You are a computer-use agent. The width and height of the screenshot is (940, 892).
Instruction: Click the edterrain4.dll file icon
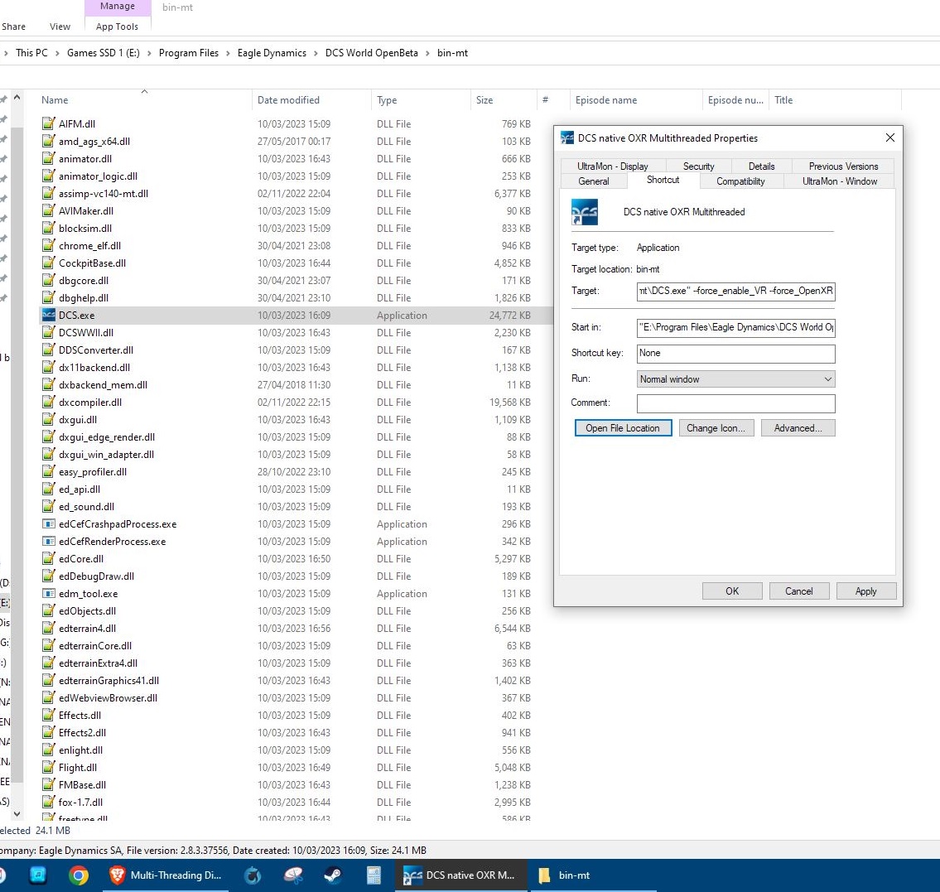pyautogui.click(x=49, y=629)
